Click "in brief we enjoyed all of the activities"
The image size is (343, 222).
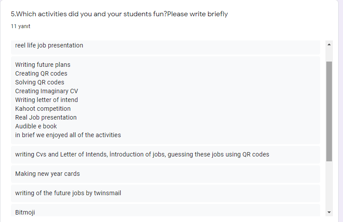pyautogui.click(x=68, y=135)
